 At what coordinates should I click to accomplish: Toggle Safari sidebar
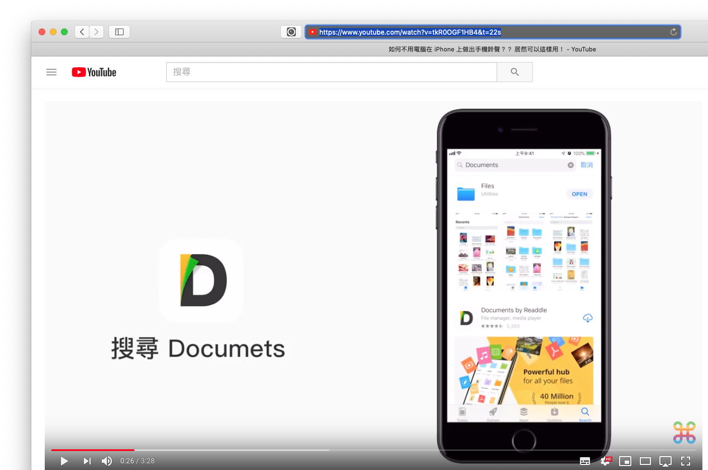[119, 32]
